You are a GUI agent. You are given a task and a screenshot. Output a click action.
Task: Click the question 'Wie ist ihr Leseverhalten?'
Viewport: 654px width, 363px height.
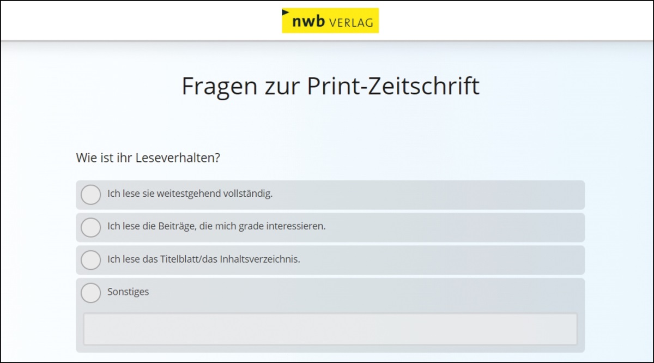pyautogui.click(x=148, y=158)
